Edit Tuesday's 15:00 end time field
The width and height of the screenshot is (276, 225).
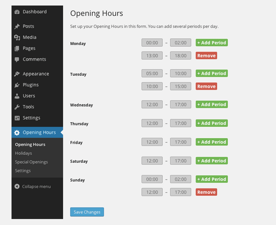point(181,86)
